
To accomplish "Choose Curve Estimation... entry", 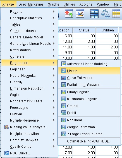I will click(x=89, y=78).
